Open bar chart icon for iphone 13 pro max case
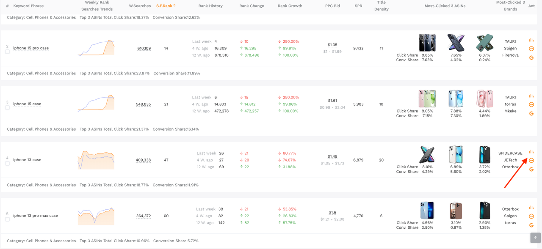The image size is (542, 249). 531,208
